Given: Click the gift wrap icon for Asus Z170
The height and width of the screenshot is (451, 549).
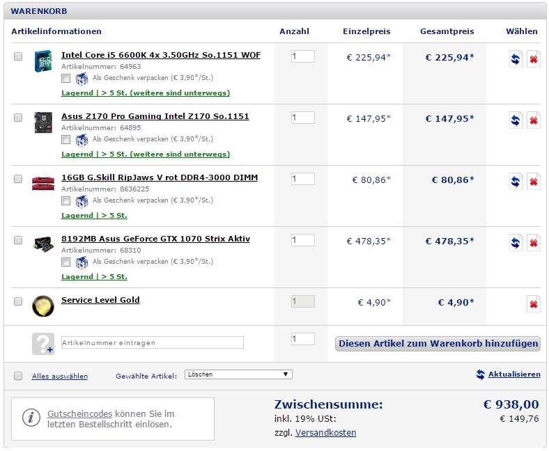Looking at the screenshot, I should point(82,140).
